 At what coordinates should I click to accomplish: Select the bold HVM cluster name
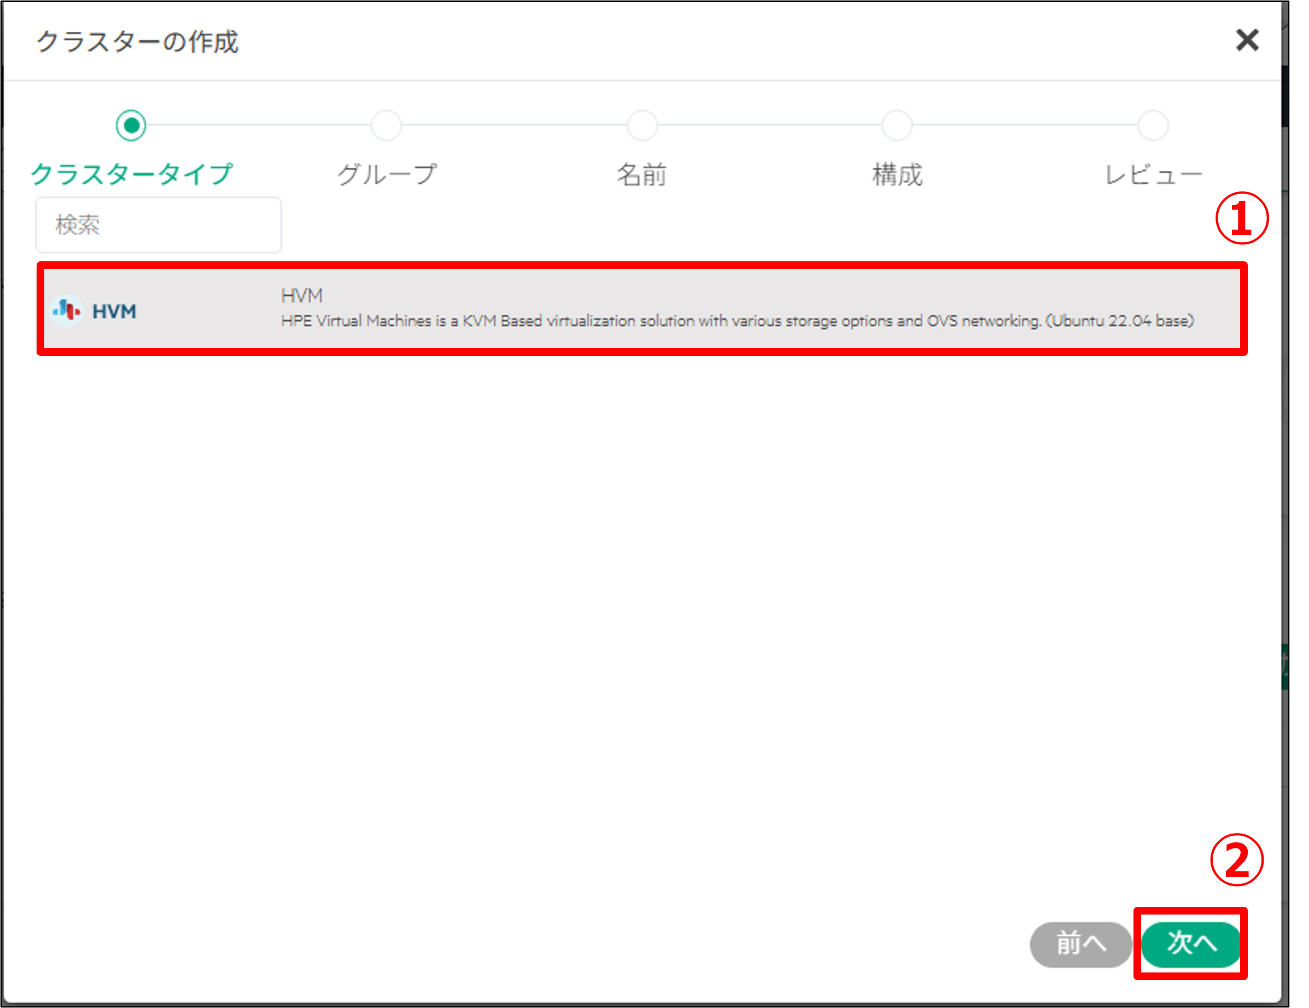pyautogui.click(x=114, y=311)
